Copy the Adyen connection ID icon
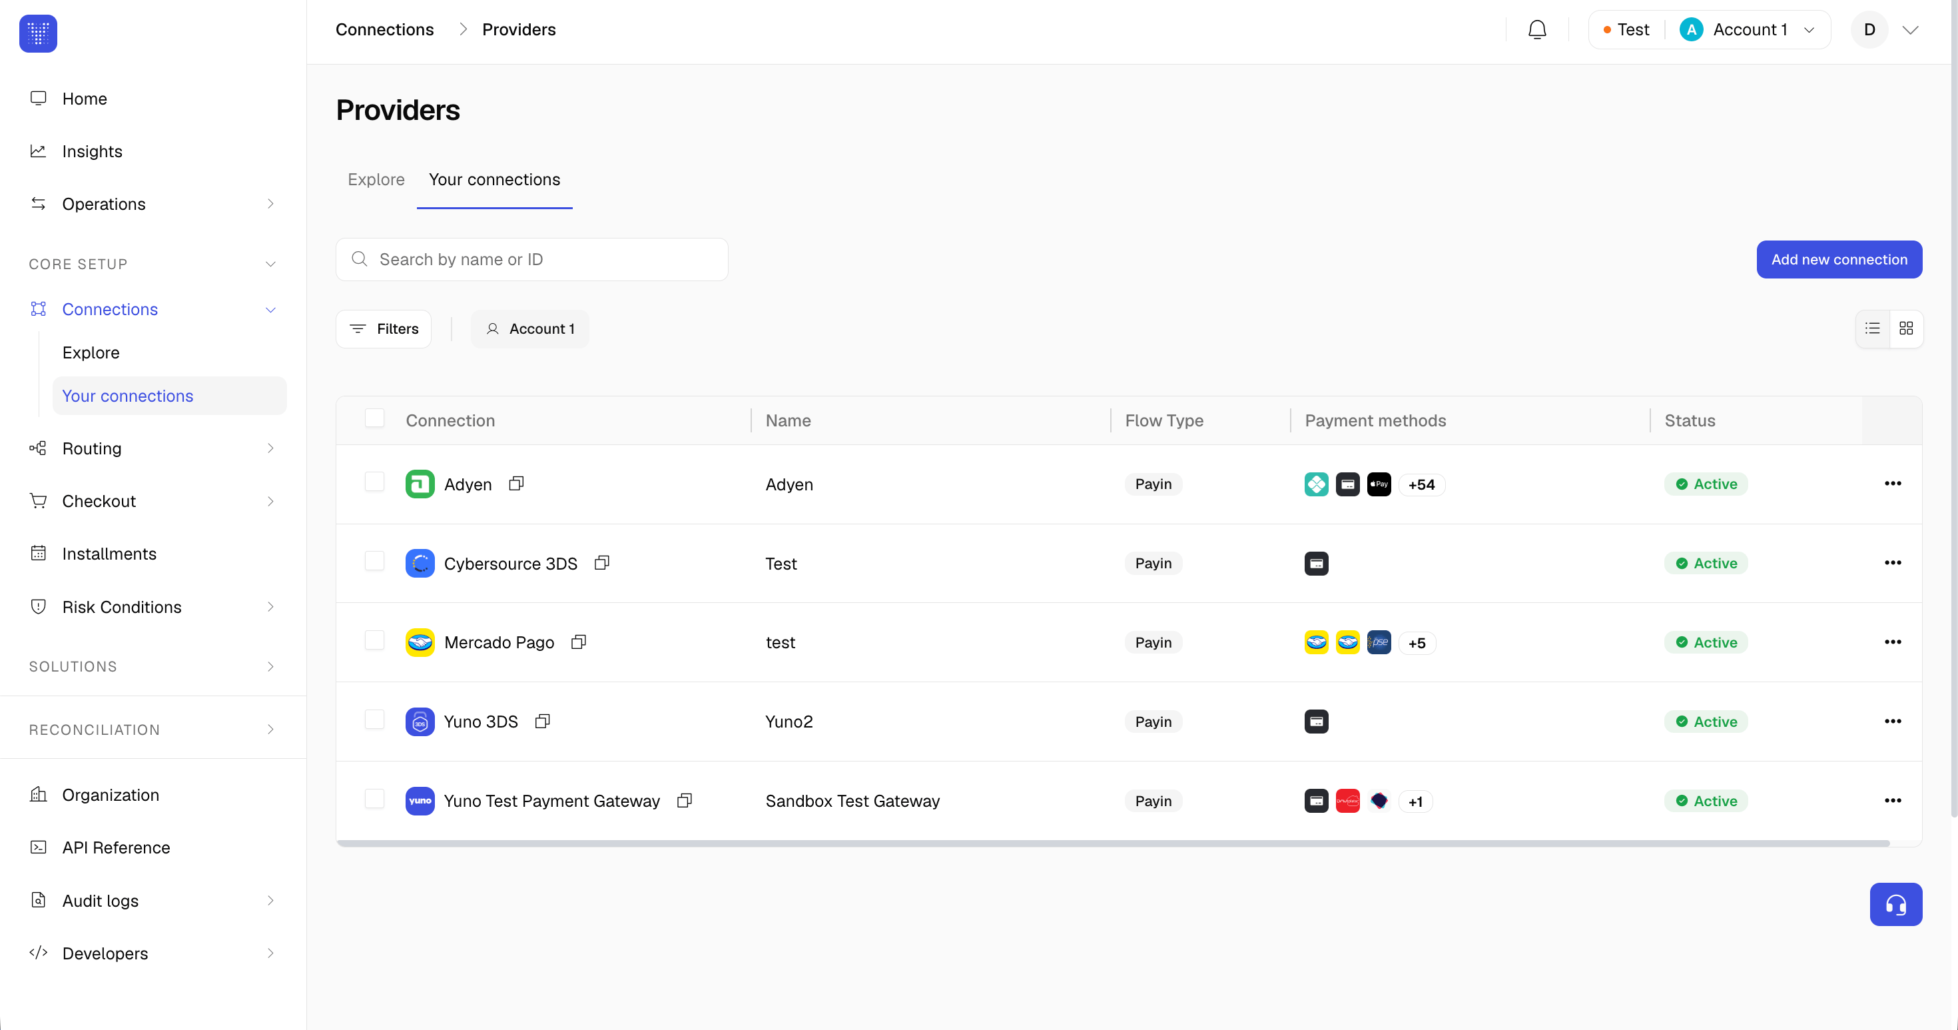1958x1030 pixels. pyautogui.click(x=516, y=484)
